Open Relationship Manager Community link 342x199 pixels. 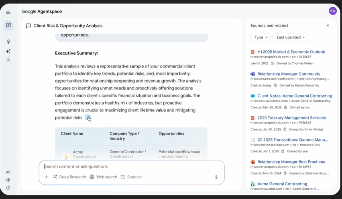[x=289, y=74]
